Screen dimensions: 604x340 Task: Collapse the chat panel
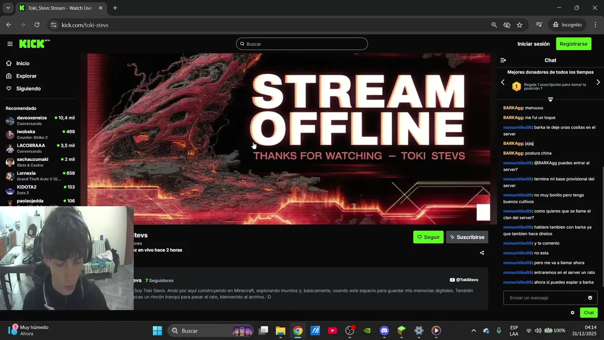[503, 60]
